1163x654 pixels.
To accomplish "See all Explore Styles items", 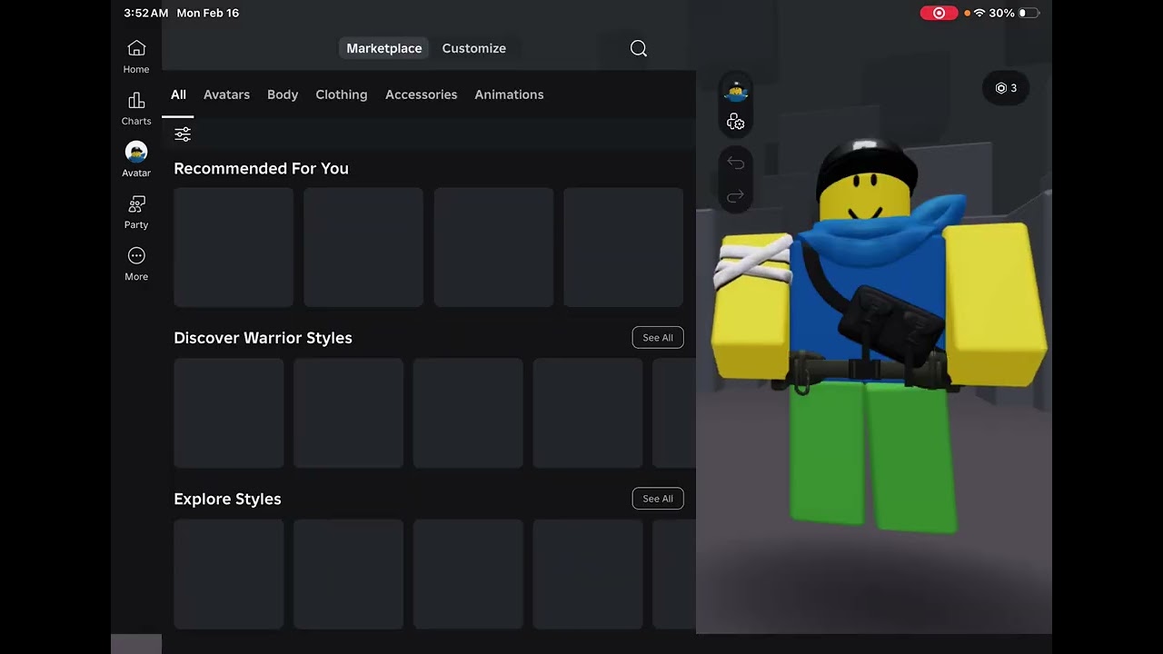I will [x=658, y=499].
